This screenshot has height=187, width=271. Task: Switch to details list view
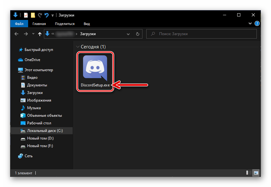[249, 173]
